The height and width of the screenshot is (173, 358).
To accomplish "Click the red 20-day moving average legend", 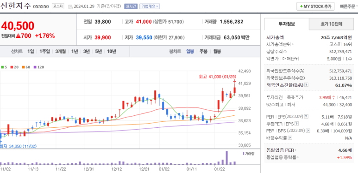I will (x=14, y=67).
